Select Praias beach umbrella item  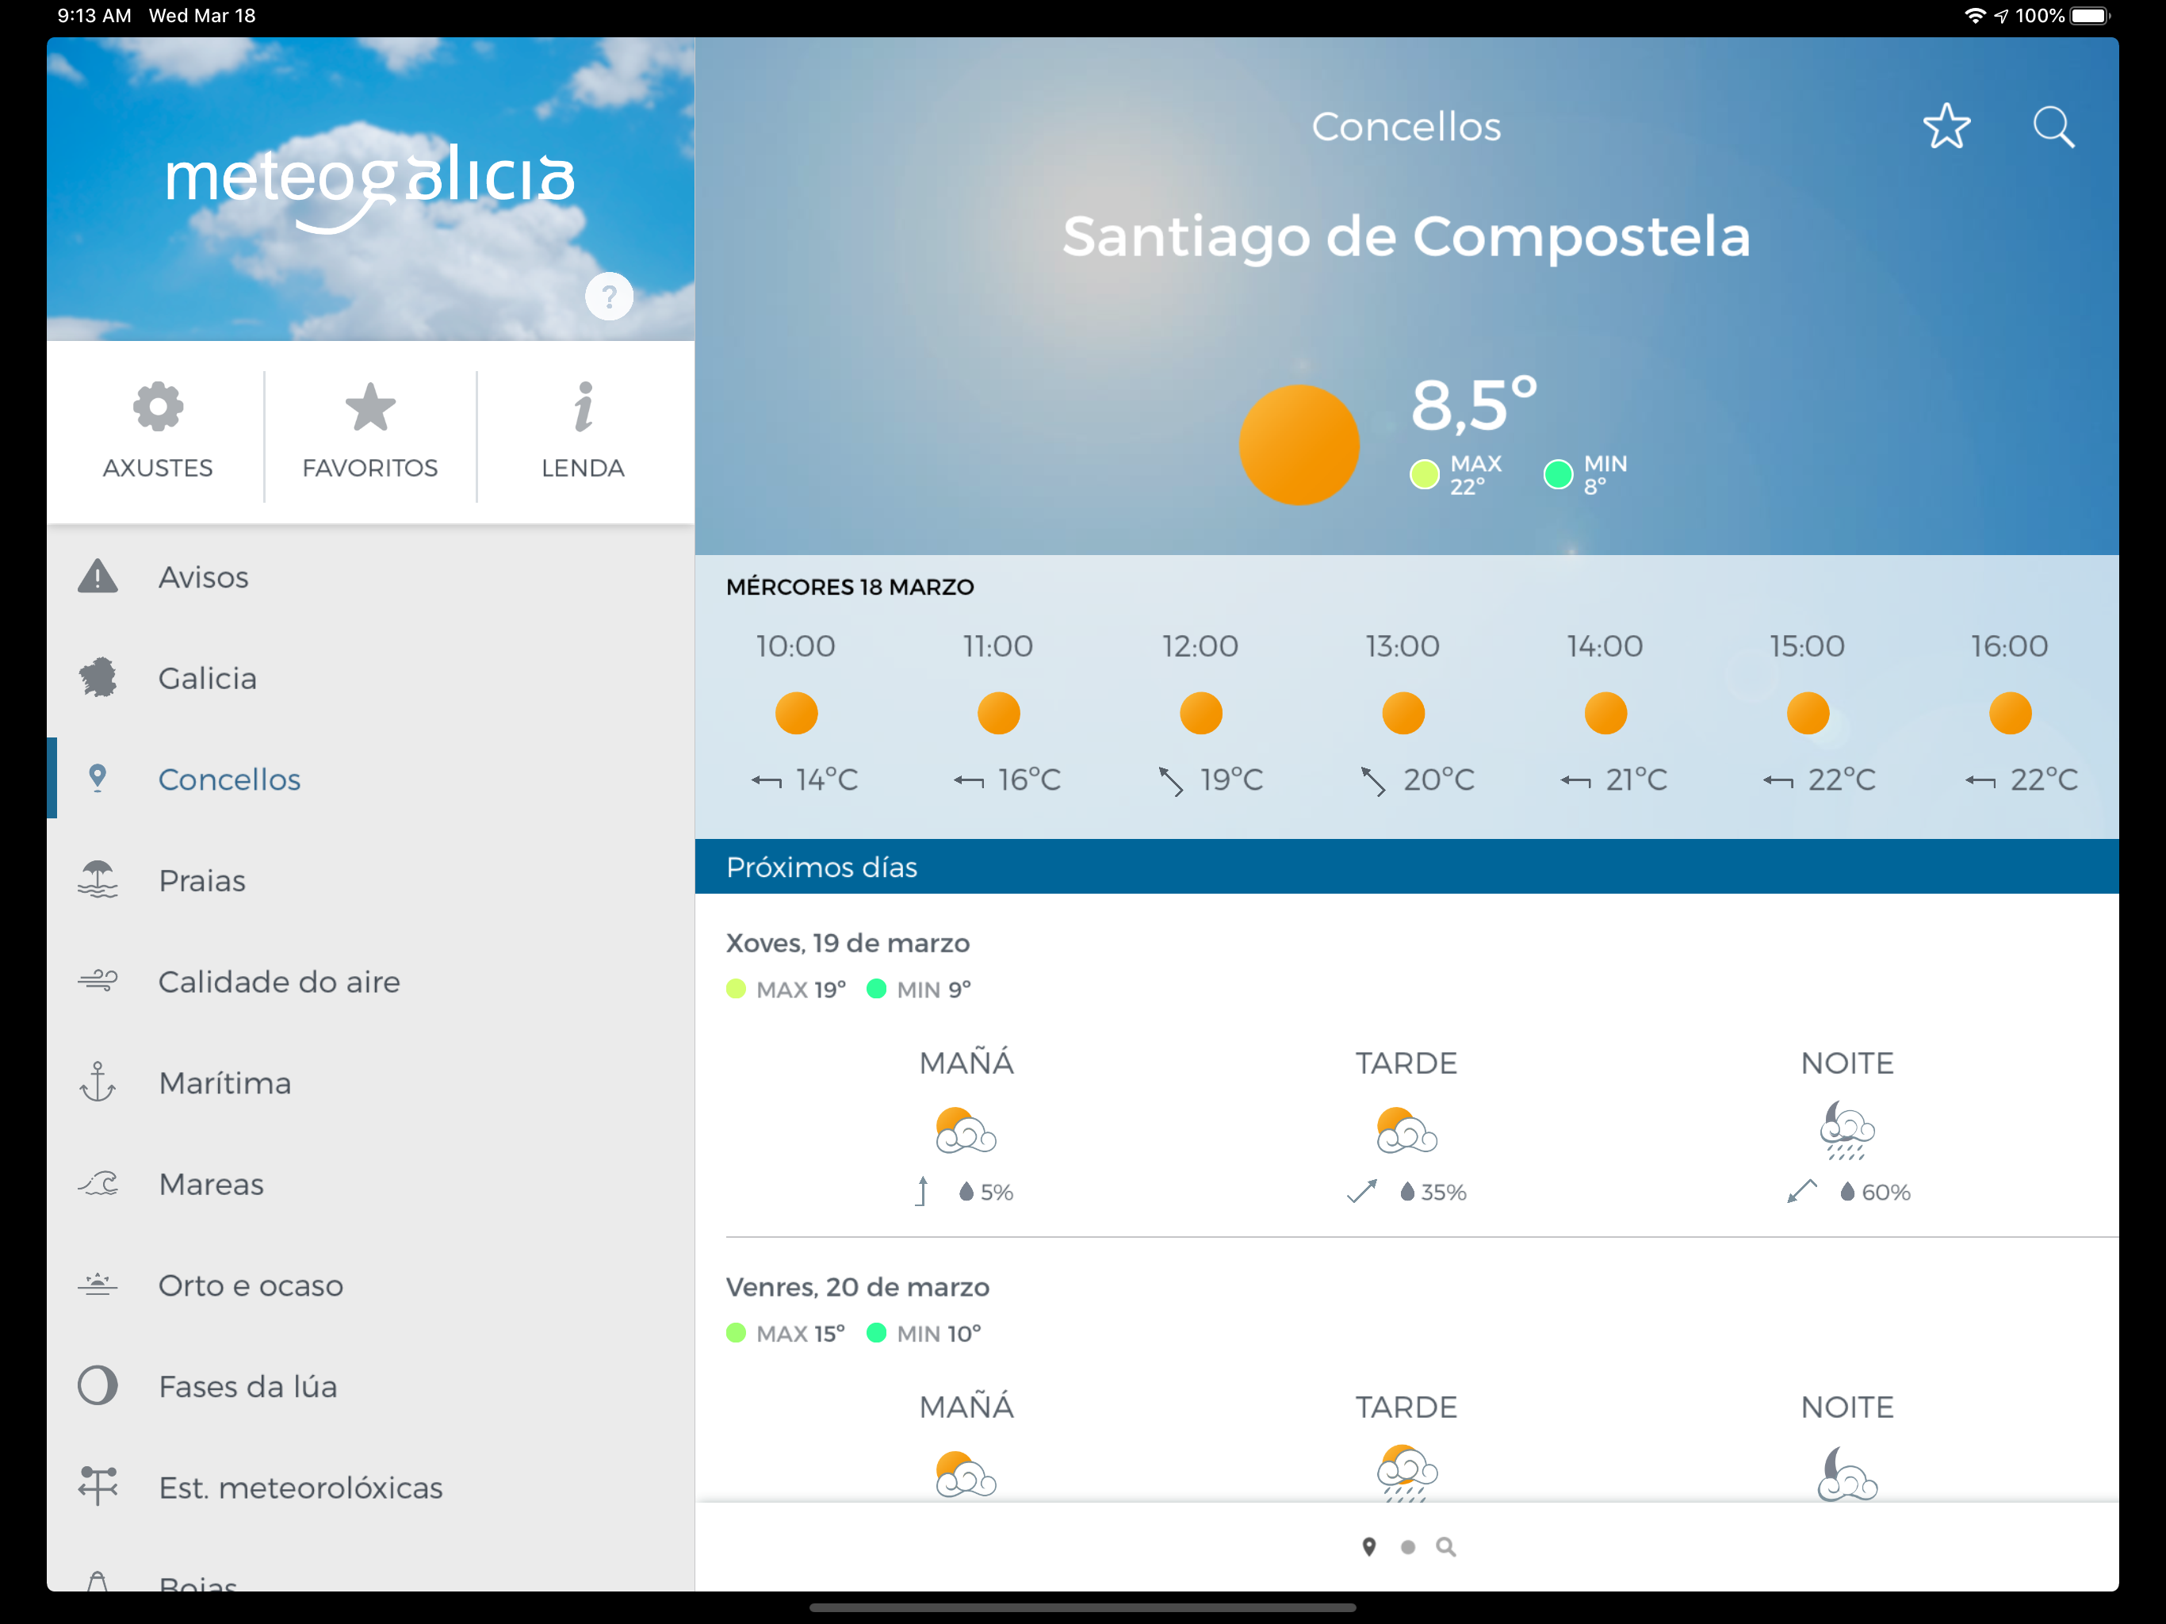[201, 880]
